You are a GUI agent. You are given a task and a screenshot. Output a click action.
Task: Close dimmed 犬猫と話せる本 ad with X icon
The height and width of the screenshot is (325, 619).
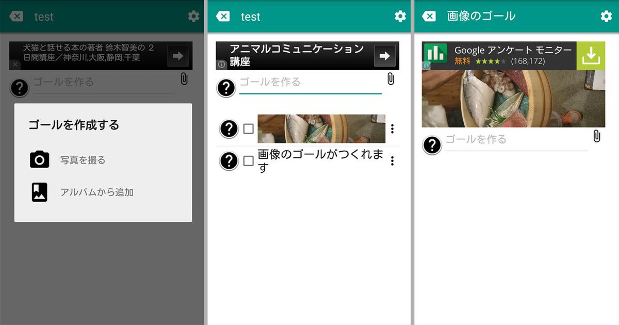pyautogui.click(x=15, y=65)
